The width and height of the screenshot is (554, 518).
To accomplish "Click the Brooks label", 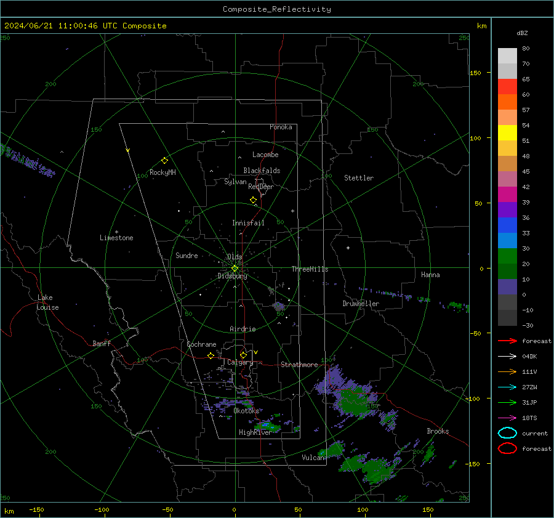I will 438,431.
